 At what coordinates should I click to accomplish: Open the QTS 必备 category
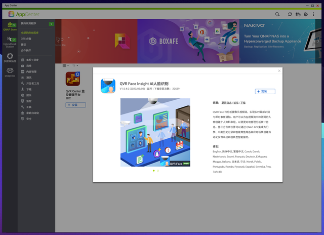[26, 38]
